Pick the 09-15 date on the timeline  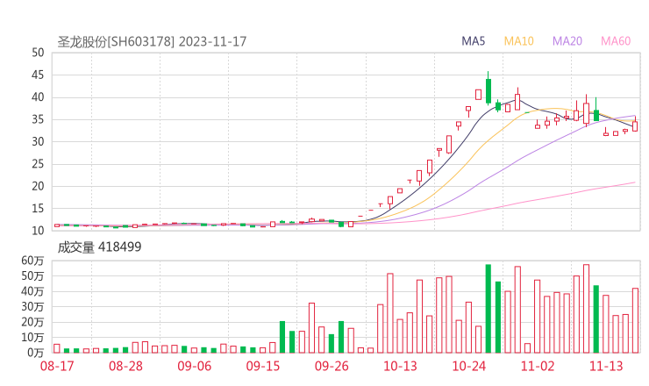click(263, 366)
